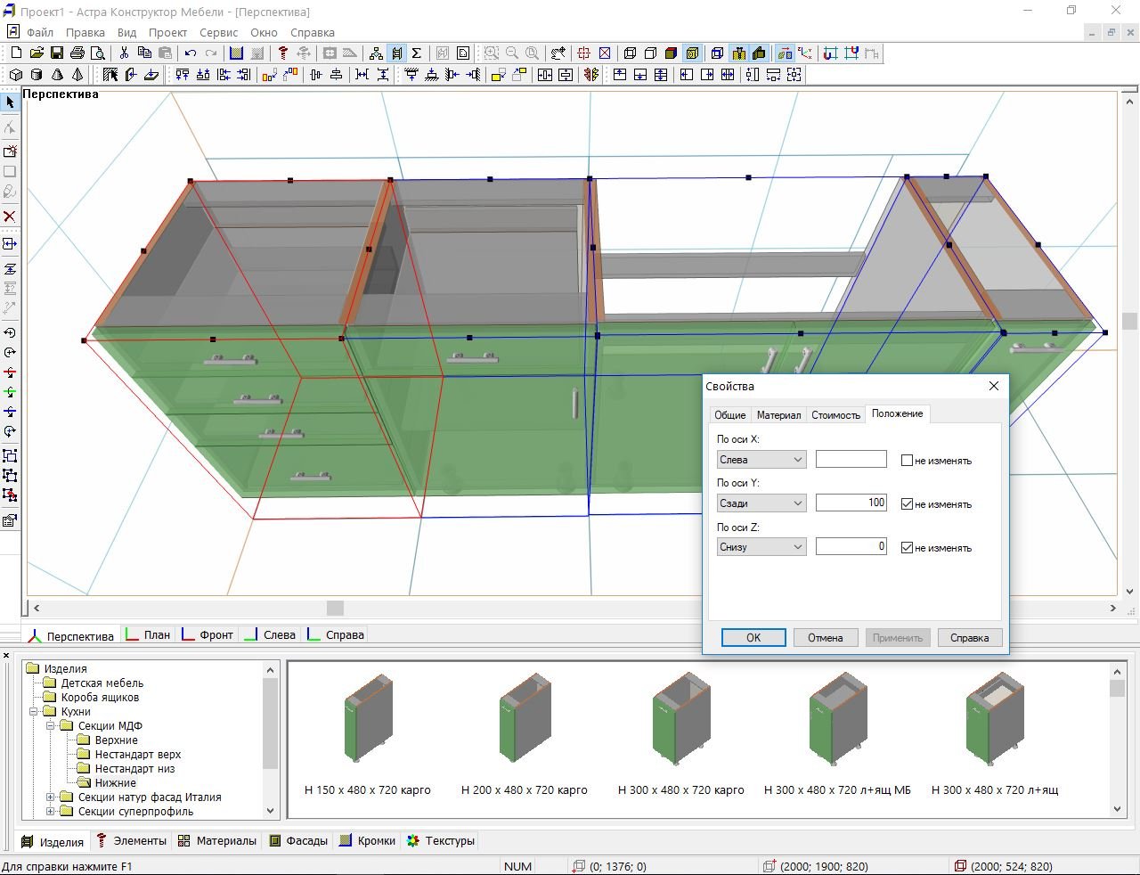Click the Undo arrow icon
1140x875 pixels.
click(x=190, y=53)
